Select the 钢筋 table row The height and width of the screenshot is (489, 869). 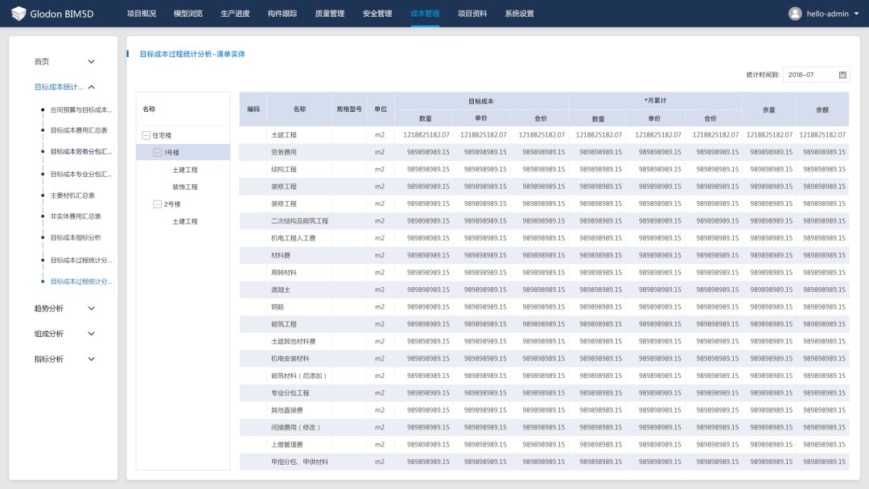pyautogui.click(x=278, y=307)
